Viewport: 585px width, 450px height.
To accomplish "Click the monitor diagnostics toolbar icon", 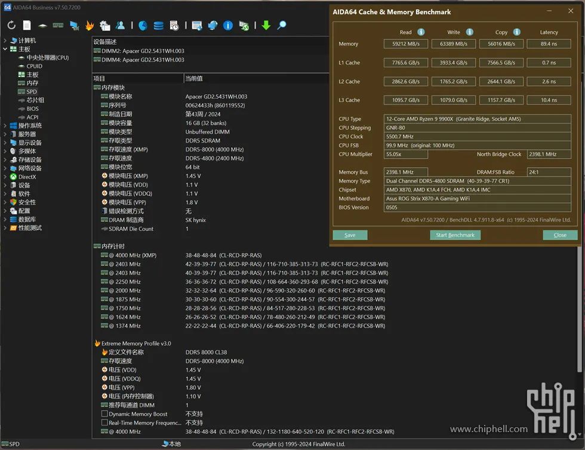I will point(74,26).
